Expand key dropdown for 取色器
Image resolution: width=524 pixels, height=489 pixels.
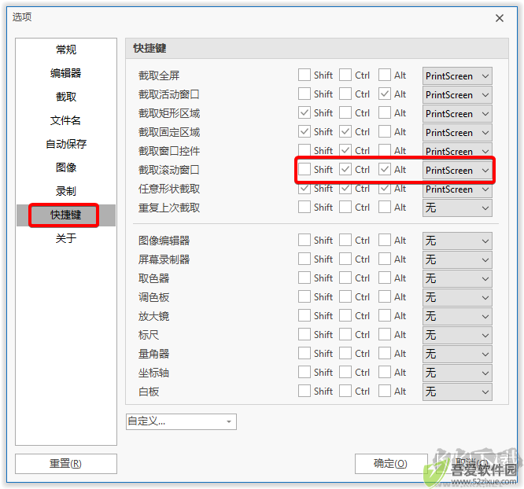click(x=457, y=278)
